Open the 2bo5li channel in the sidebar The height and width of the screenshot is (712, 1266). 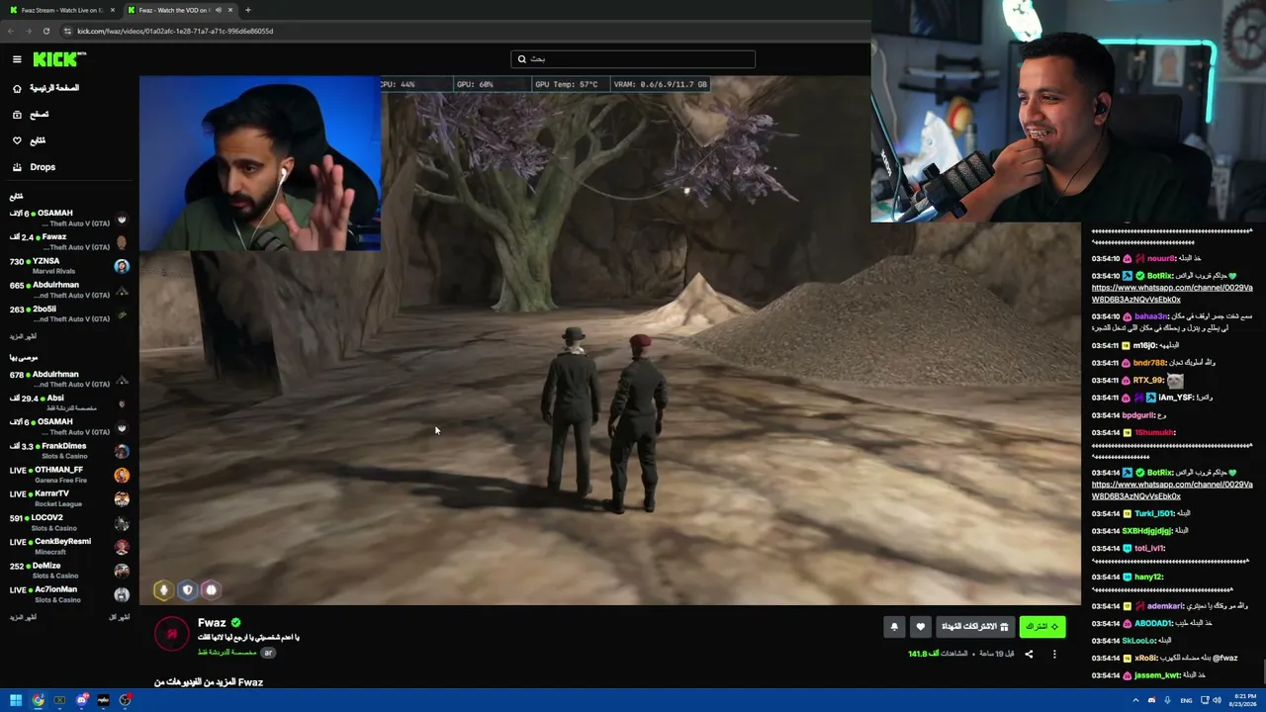(x=69, y=313)
